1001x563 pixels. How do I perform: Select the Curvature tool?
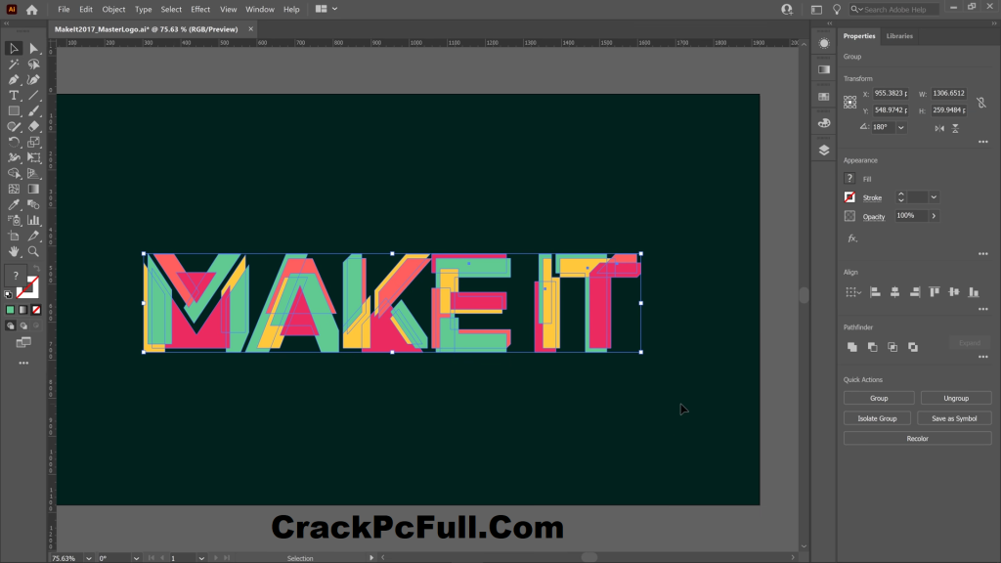(x=34, y=80)
